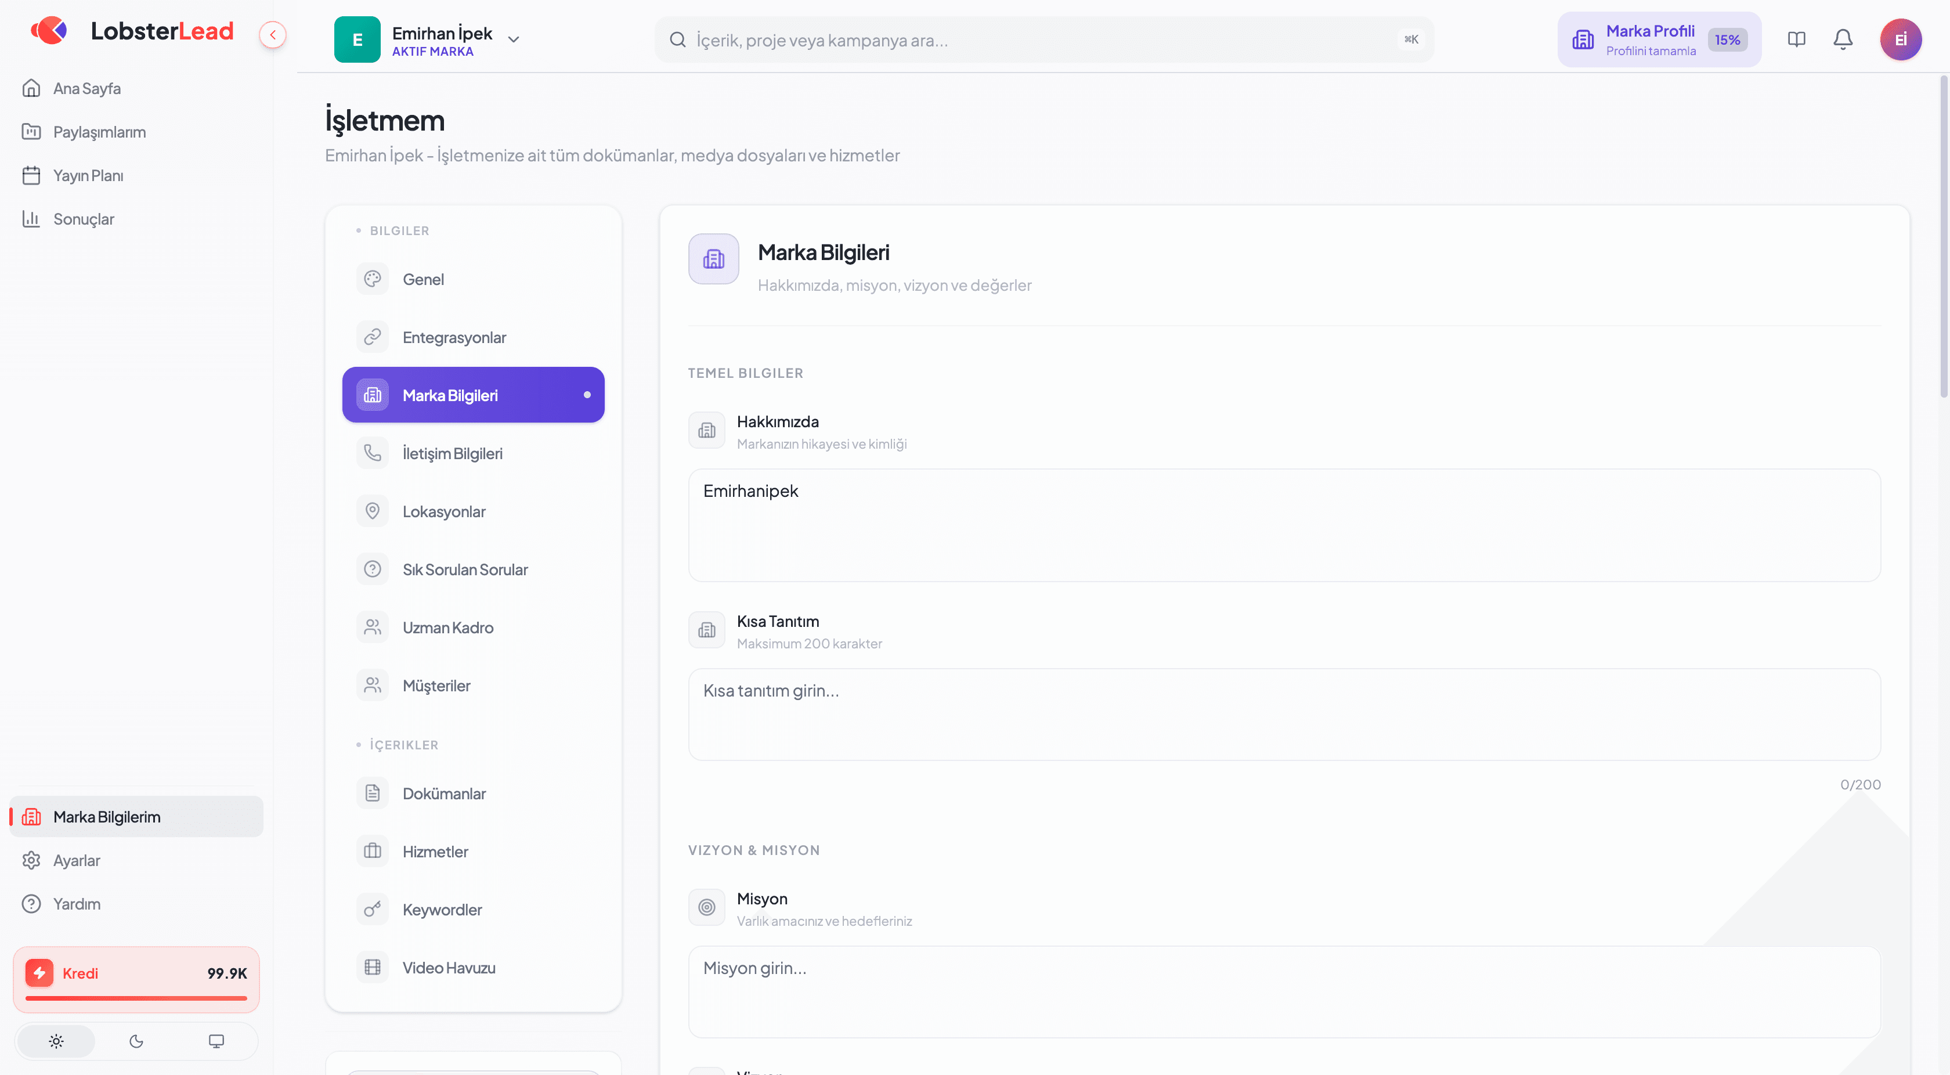Click into the Hakkımızda text area

coord(1284,525)
